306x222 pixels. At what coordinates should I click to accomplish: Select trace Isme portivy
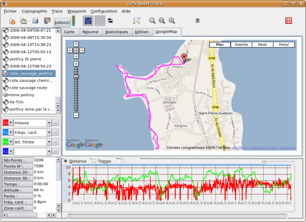point(29,95)
